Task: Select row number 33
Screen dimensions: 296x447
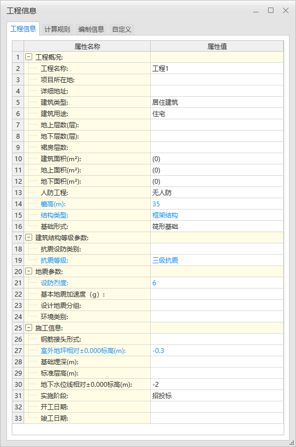Action: pos(18,418)
